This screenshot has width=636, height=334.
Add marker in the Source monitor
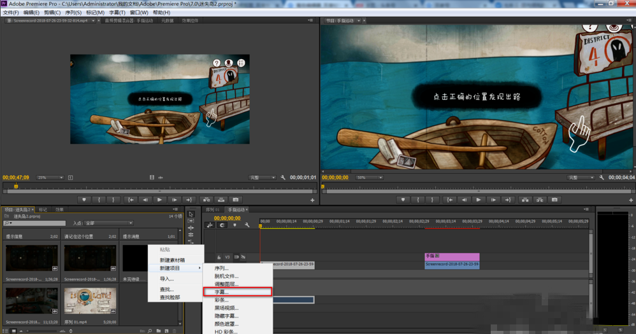pyautogui.click(x=83, y=200)
